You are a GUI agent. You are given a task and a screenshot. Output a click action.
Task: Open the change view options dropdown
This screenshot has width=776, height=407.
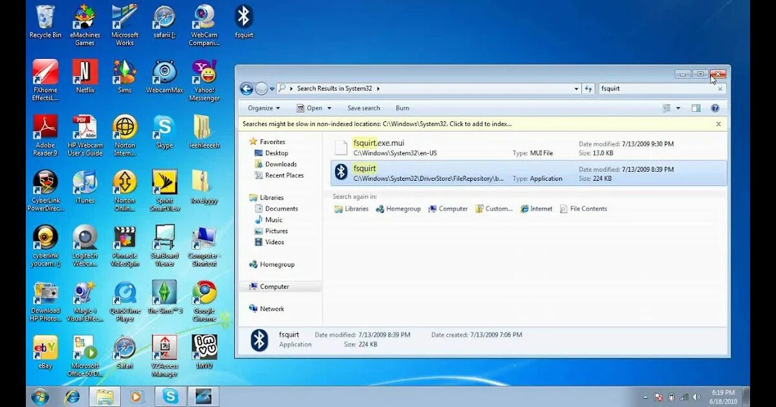coord(678,108)
